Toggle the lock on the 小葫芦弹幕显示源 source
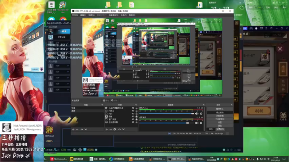 tap(137, 108)
